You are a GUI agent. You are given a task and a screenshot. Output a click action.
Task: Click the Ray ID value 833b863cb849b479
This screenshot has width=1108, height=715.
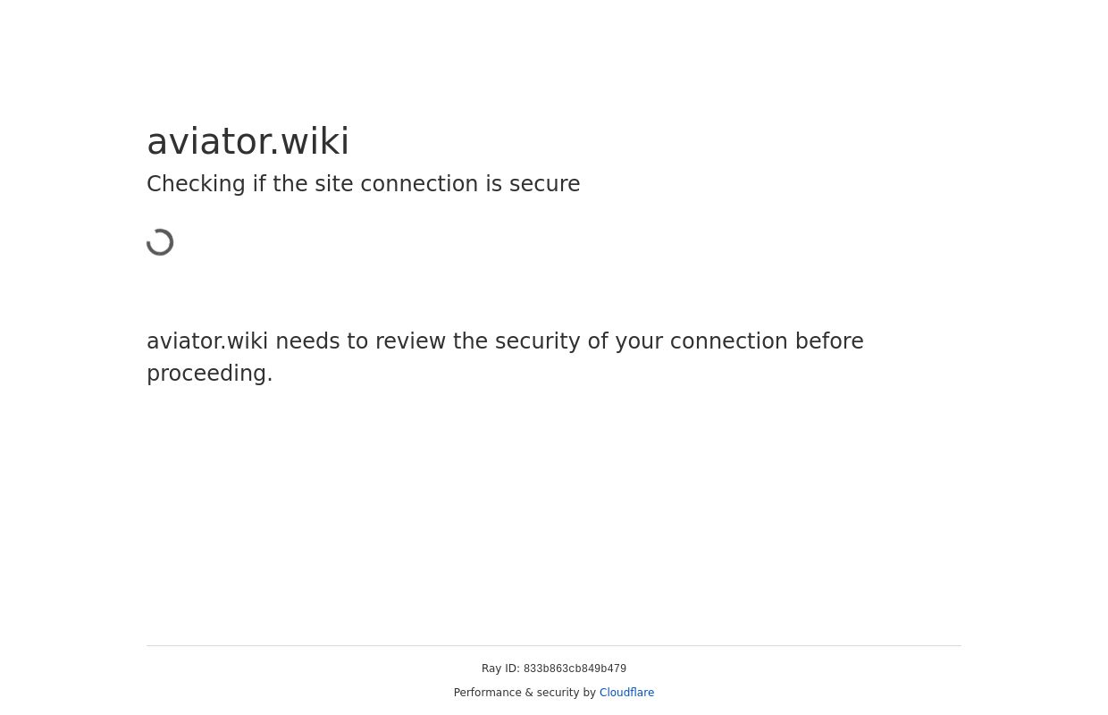(575, 669)
